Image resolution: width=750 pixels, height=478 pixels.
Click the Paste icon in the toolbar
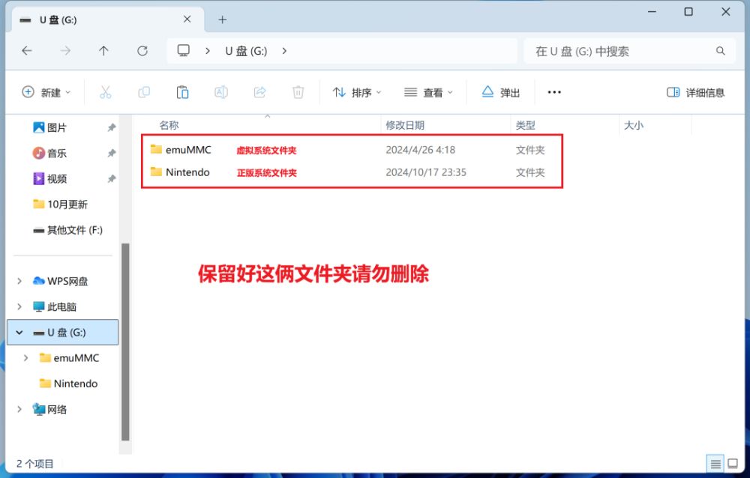tap(182, 91)
